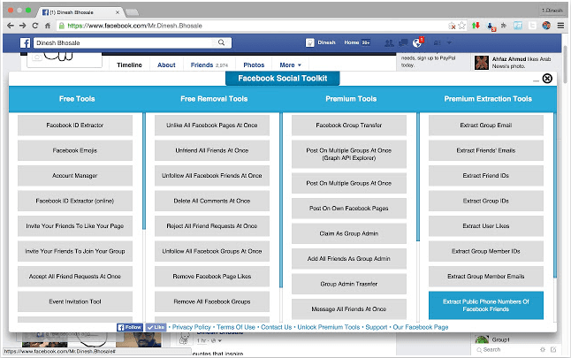Open the Our Facebook Page footer link
The height and width of the screenshot is (358, 571).
421,327
